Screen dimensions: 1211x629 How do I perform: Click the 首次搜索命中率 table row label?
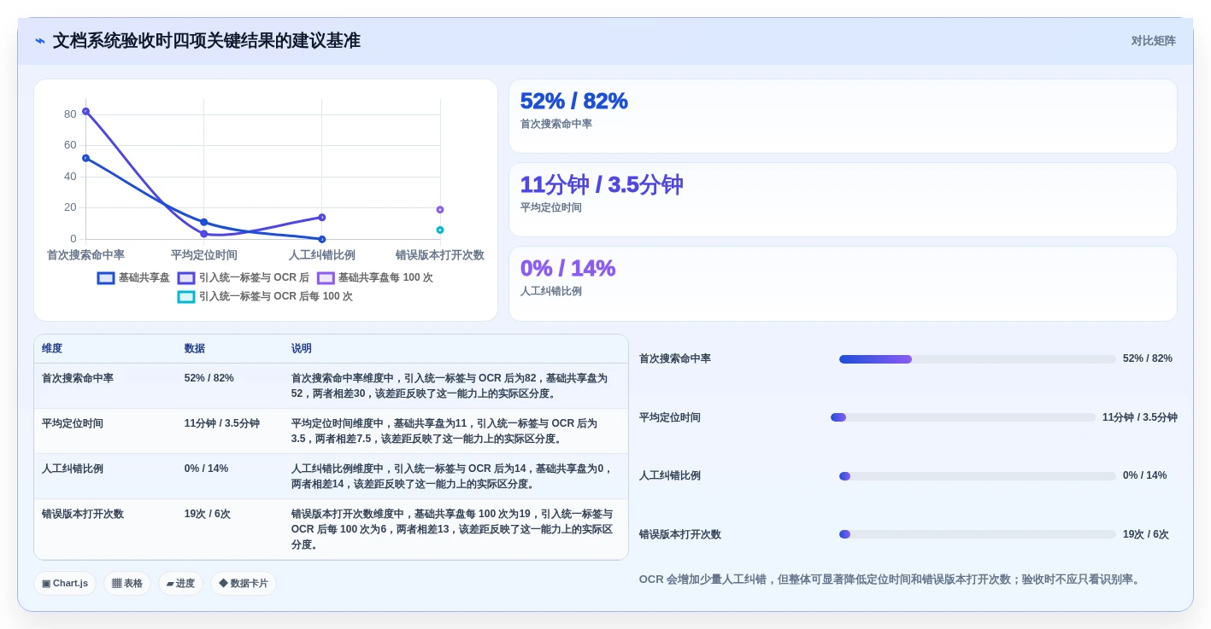click(x=78, y=378)
